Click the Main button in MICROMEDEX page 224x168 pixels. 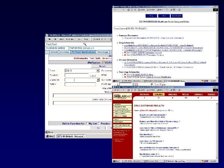164,16
